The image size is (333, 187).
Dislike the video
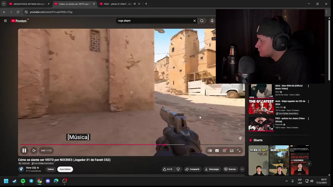point(178,169)
